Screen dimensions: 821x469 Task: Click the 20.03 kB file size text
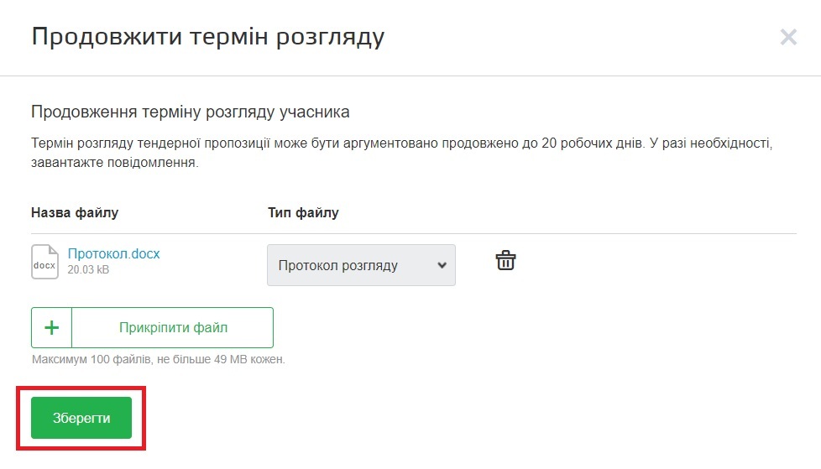pyautogui.click(x=88, y=270)
